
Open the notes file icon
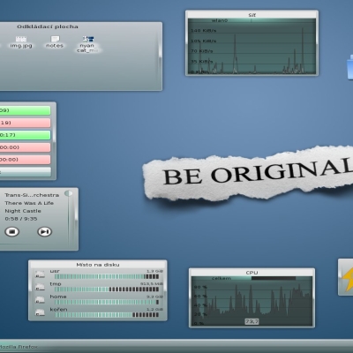(x=55, y=42)
